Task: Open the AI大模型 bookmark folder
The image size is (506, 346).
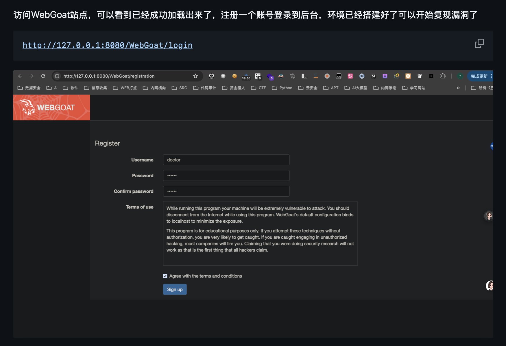Action: [x=356, y=88]
